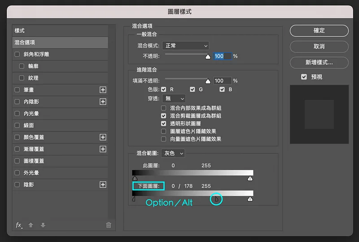
Task: Click the 確定 button
Action: [319, 31]
